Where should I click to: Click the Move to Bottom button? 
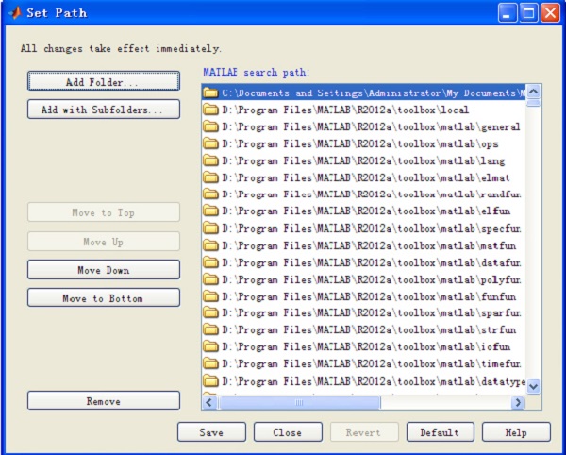click(104, 298)
